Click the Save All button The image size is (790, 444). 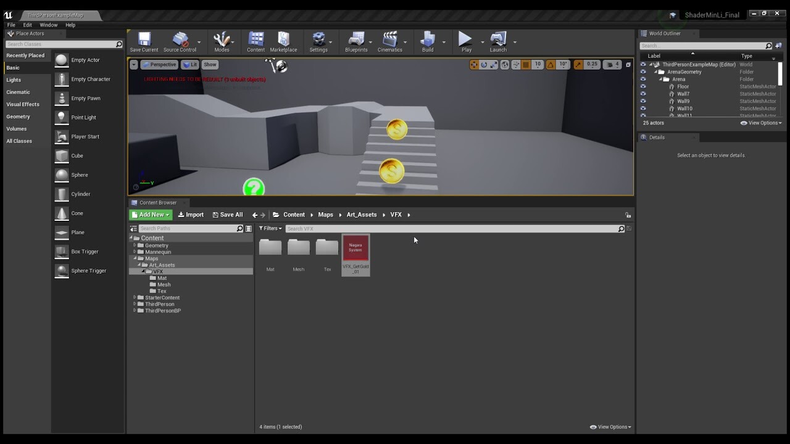227,214
